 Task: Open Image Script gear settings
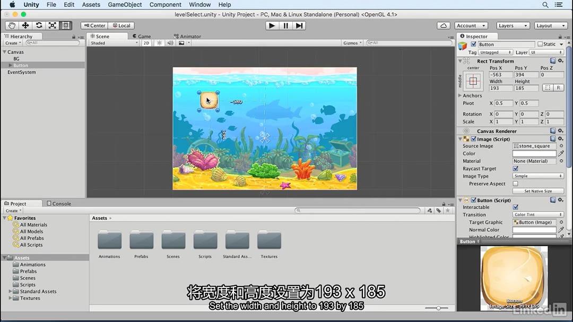point(561,139)
